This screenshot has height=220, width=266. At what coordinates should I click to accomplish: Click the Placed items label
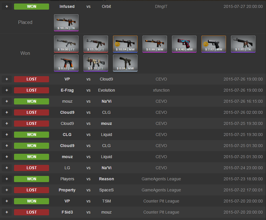click(x=25, y=22)
